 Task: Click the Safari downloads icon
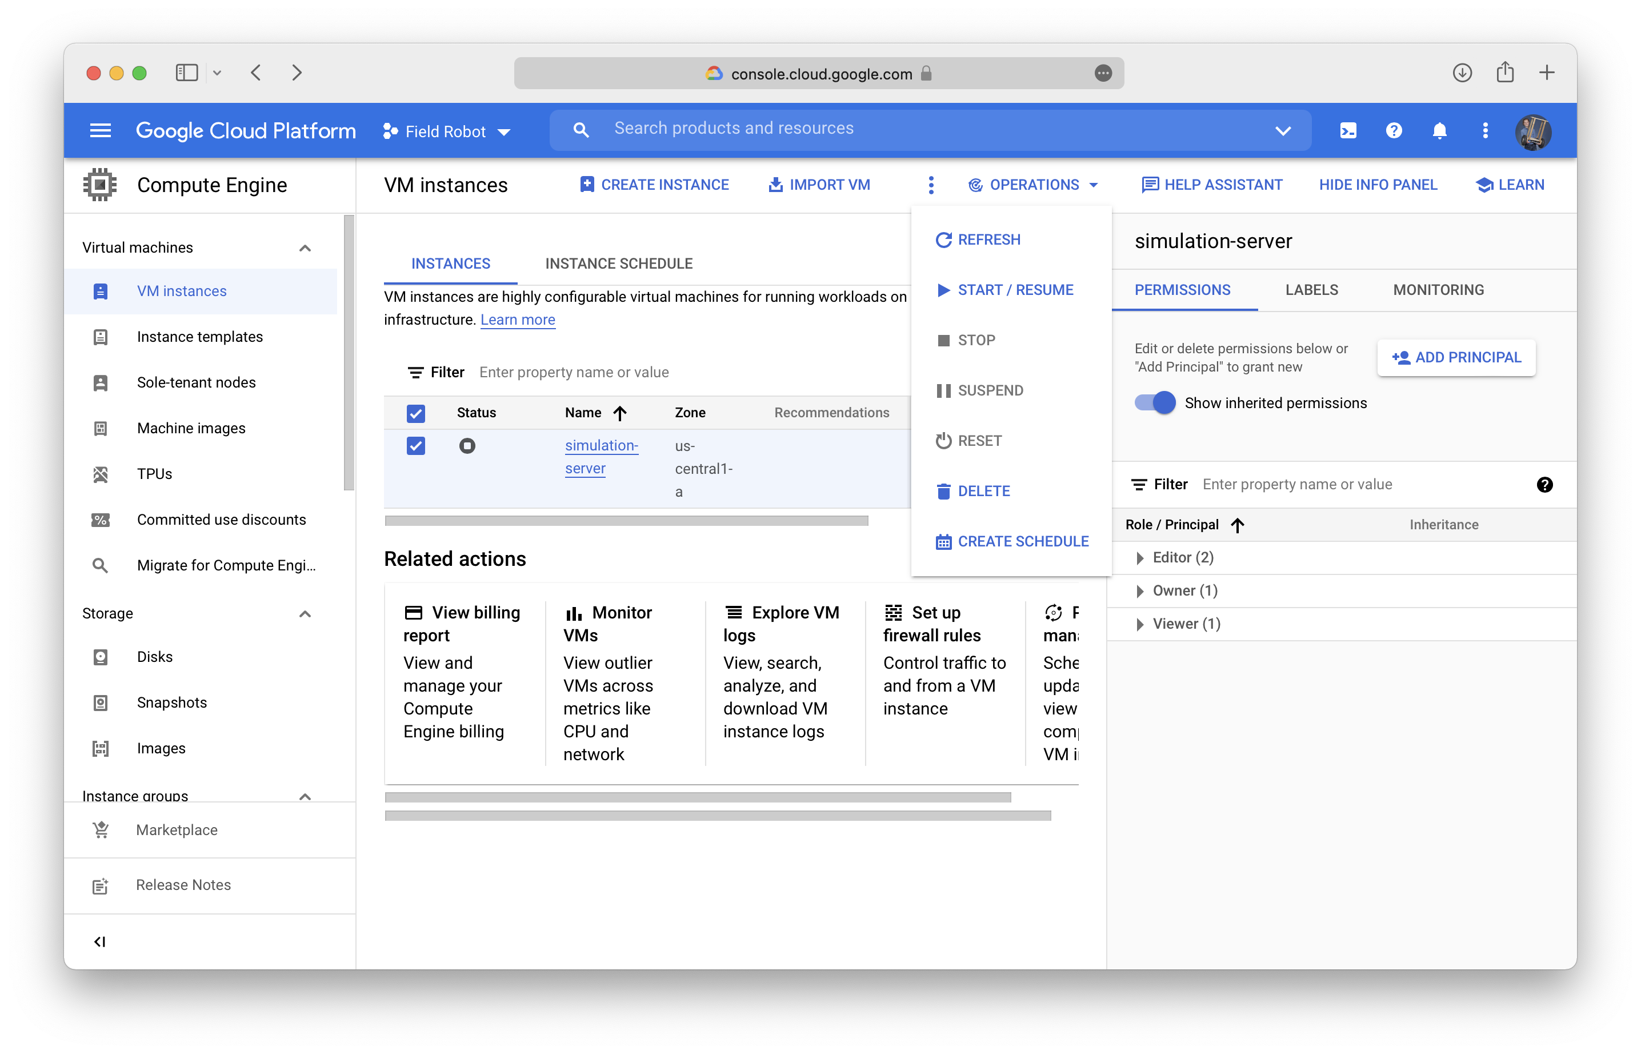pyautogui.click(x=1462, y=73)
